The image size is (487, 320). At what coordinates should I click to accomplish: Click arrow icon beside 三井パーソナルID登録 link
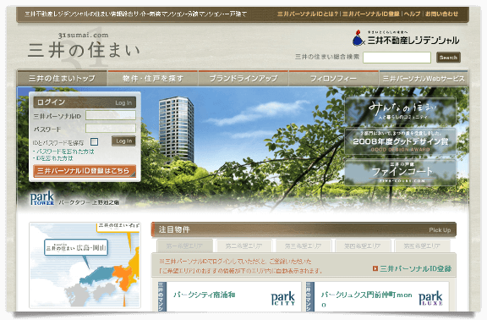click(375, 268)
